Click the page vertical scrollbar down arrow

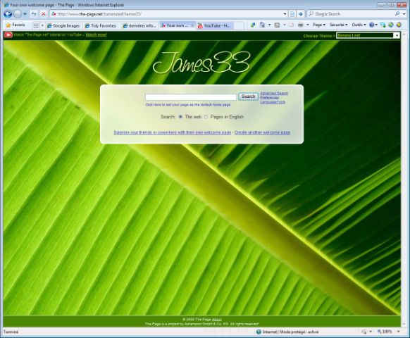point(404,324)
